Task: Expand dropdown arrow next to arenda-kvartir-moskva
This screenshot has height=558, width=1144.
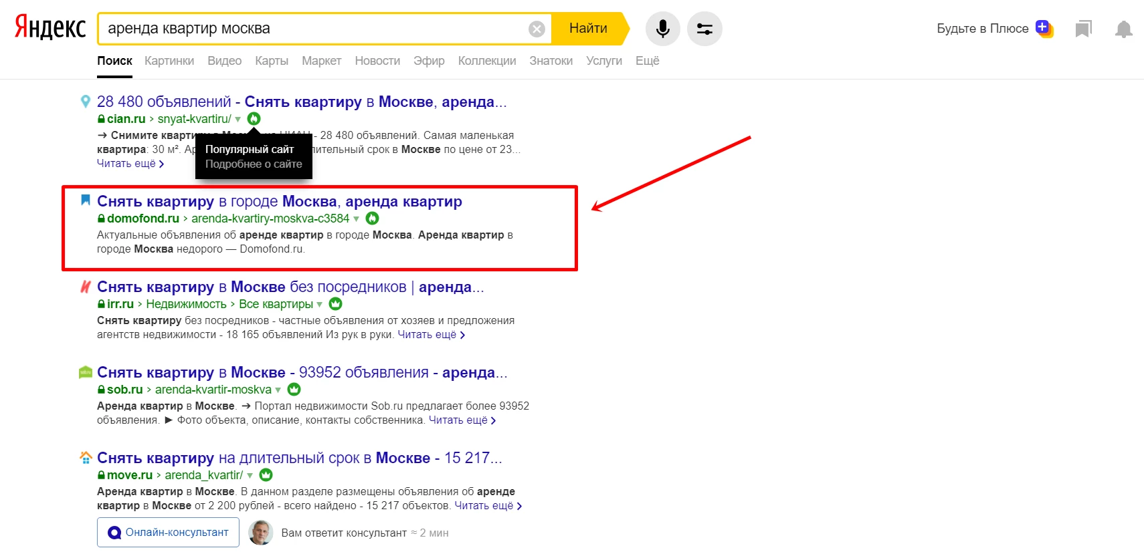Action: [278, 390]
